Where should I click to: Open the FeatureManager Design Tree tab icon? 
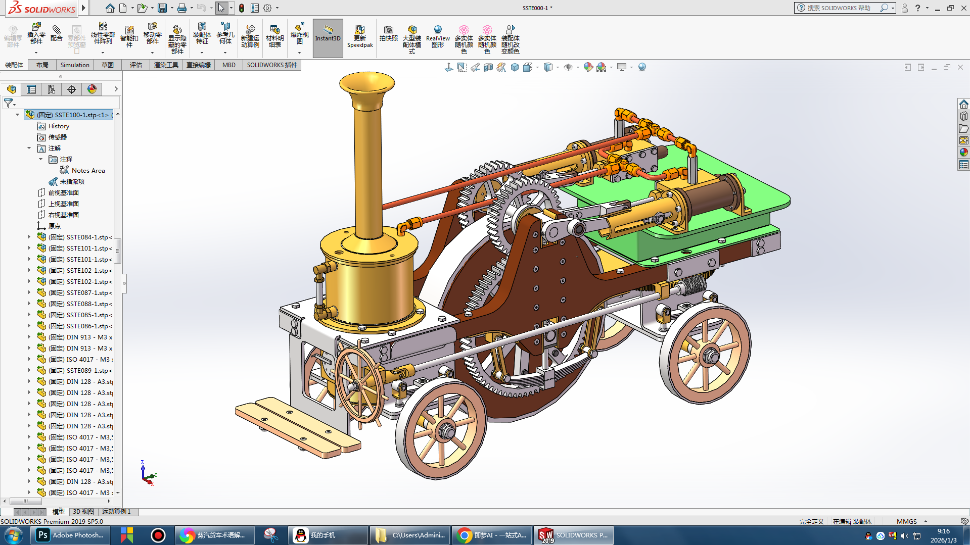coord(11,89)
